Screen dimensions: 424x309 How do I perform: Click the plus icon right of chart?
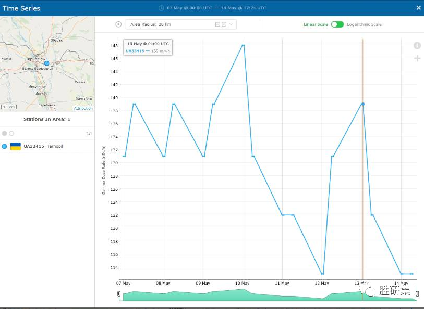[417, 58]
